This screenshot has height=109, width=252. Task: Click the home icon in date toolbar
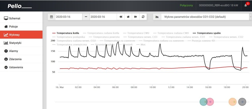click(128, 17)
